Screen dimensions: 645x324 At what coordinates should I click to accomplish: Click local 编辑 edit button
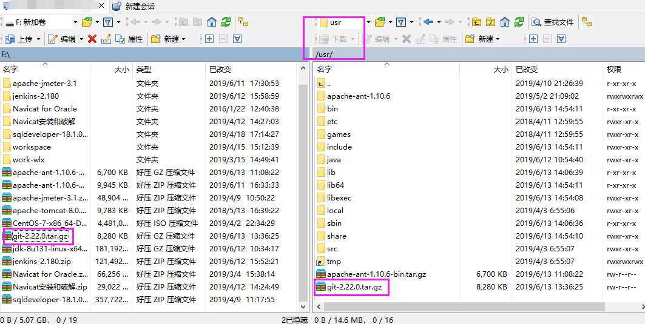(62, 39)
